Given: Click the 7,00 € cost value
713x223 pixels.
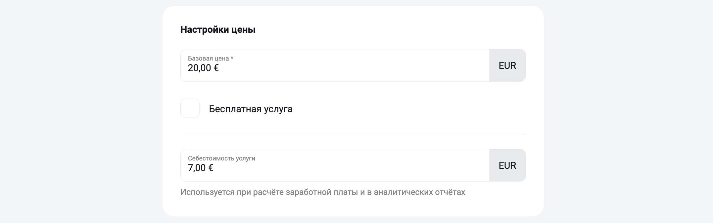Looking at the screenshot, I should [201, 168].
